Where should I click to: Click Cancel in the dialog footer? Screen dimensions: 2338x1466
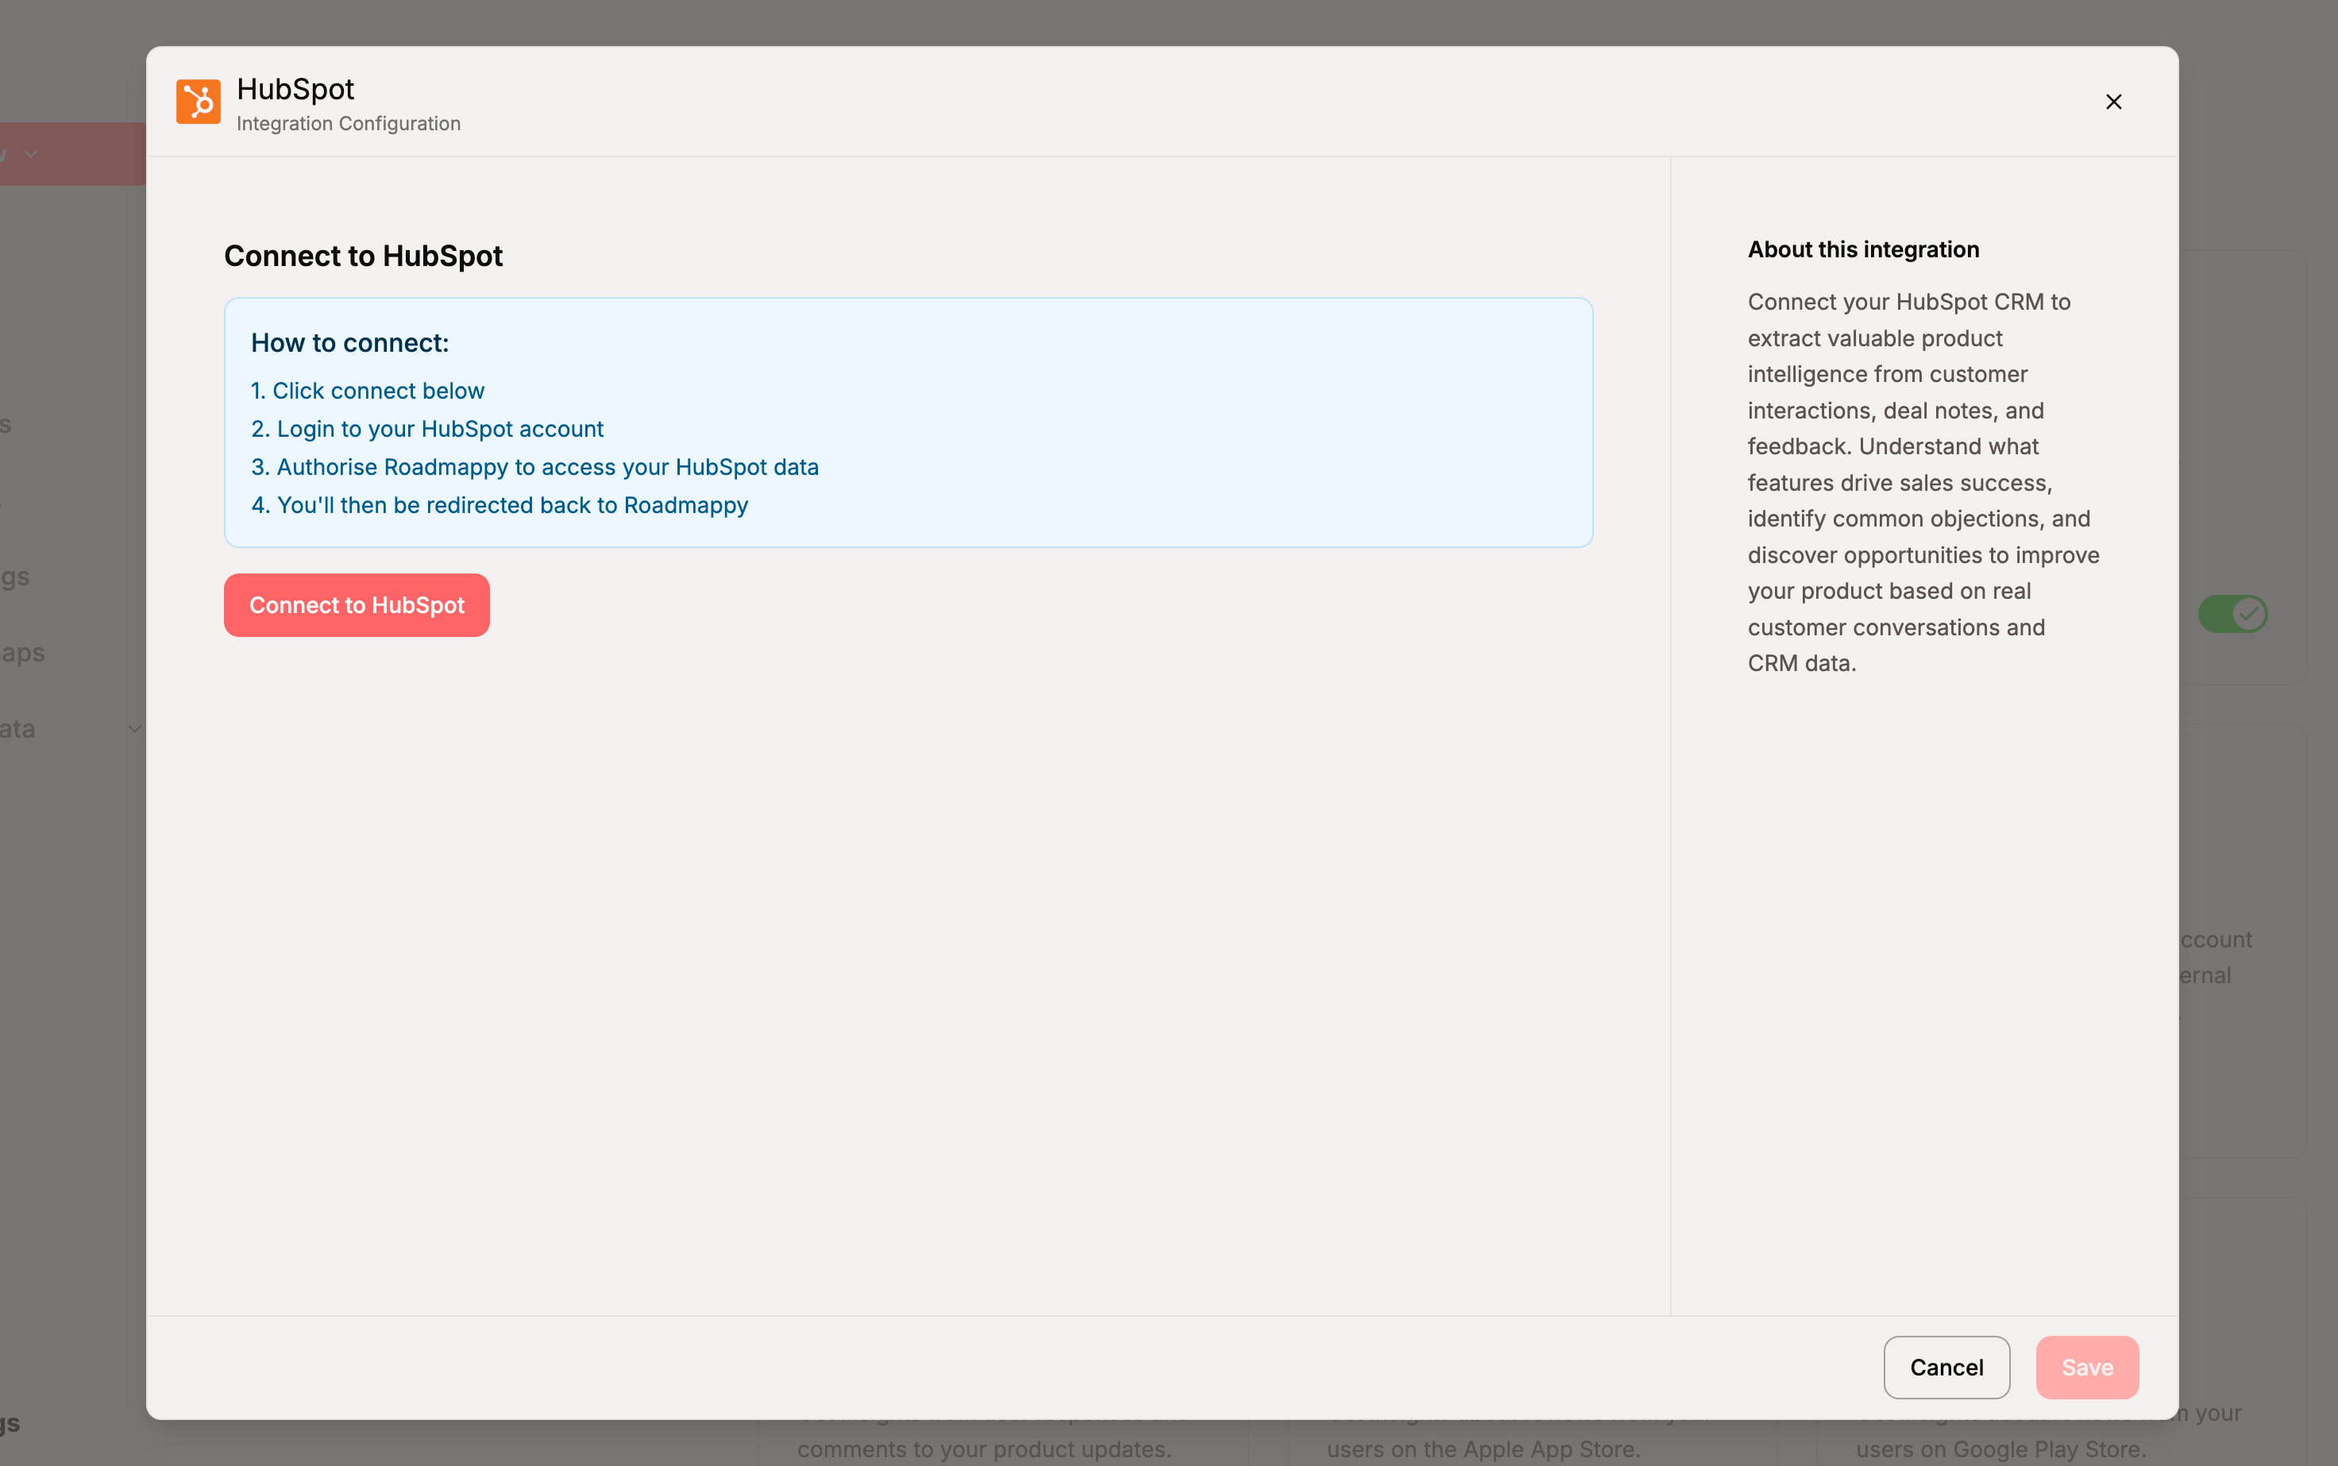[x=1946, y=1367]
